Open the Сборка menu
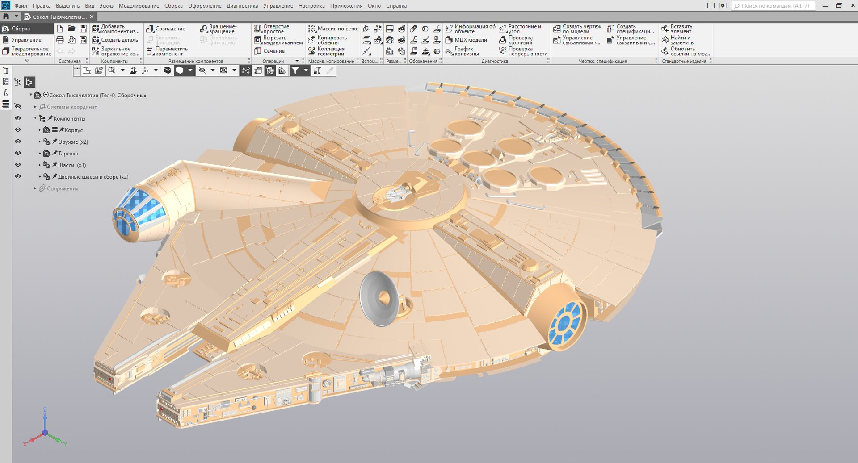 [173, 6]
